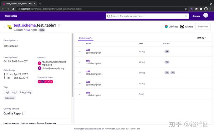Edit description with the pencil icon

point(17,40)
